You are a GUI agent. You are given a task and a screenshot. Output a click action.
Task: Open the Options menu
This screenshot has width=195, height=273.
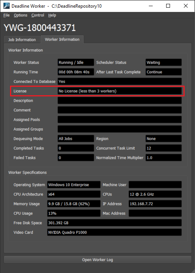click(21, 15)
